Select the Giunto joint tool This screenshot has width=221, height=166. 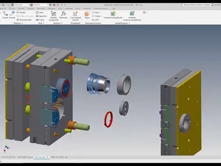click(5, 15)
